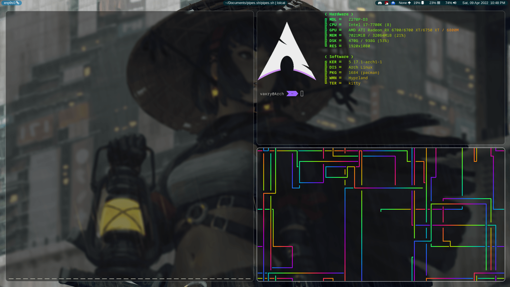Open Discord from the status bar
The image size is (510, 287).
[x=380, y=3]
